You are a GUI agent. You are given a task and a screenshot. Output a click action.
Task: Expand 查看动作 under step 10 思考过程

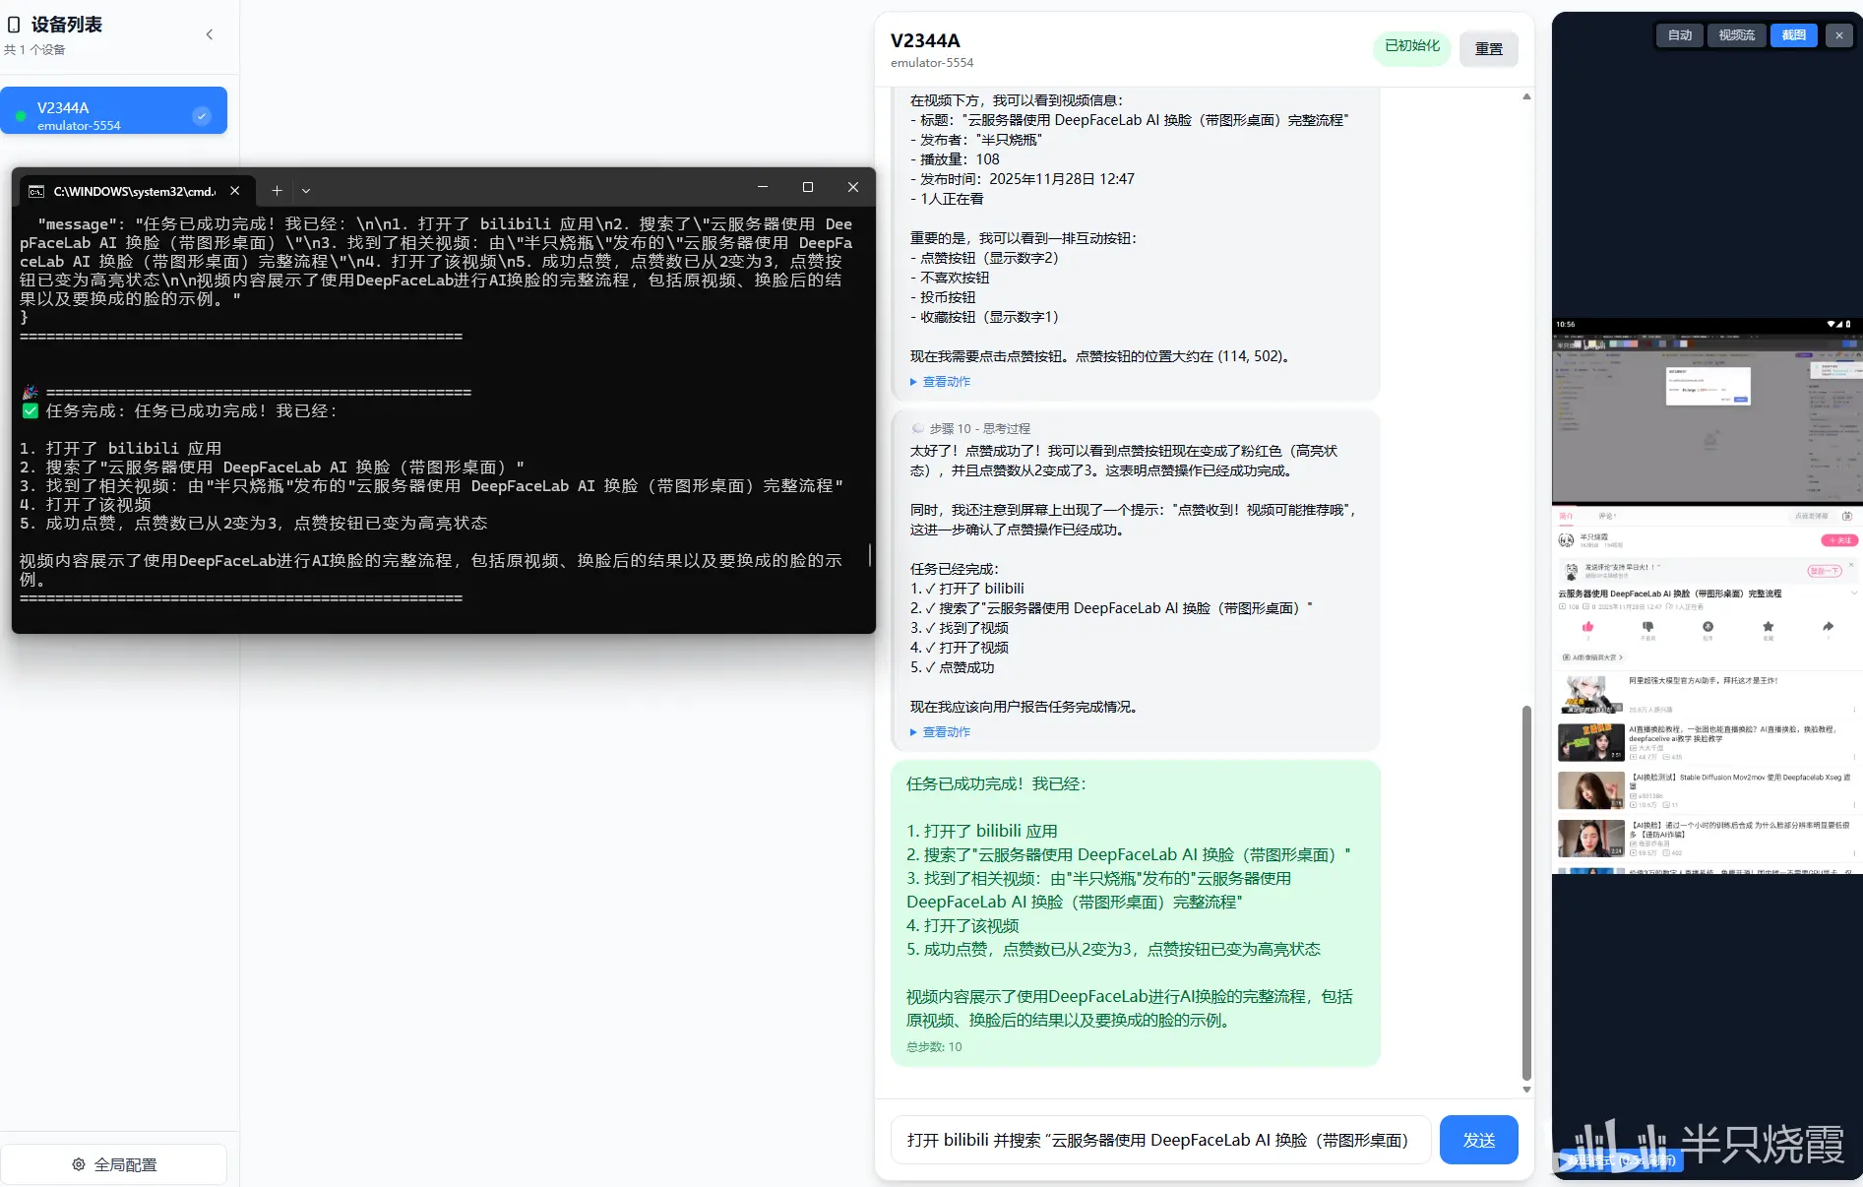[941, 732]
